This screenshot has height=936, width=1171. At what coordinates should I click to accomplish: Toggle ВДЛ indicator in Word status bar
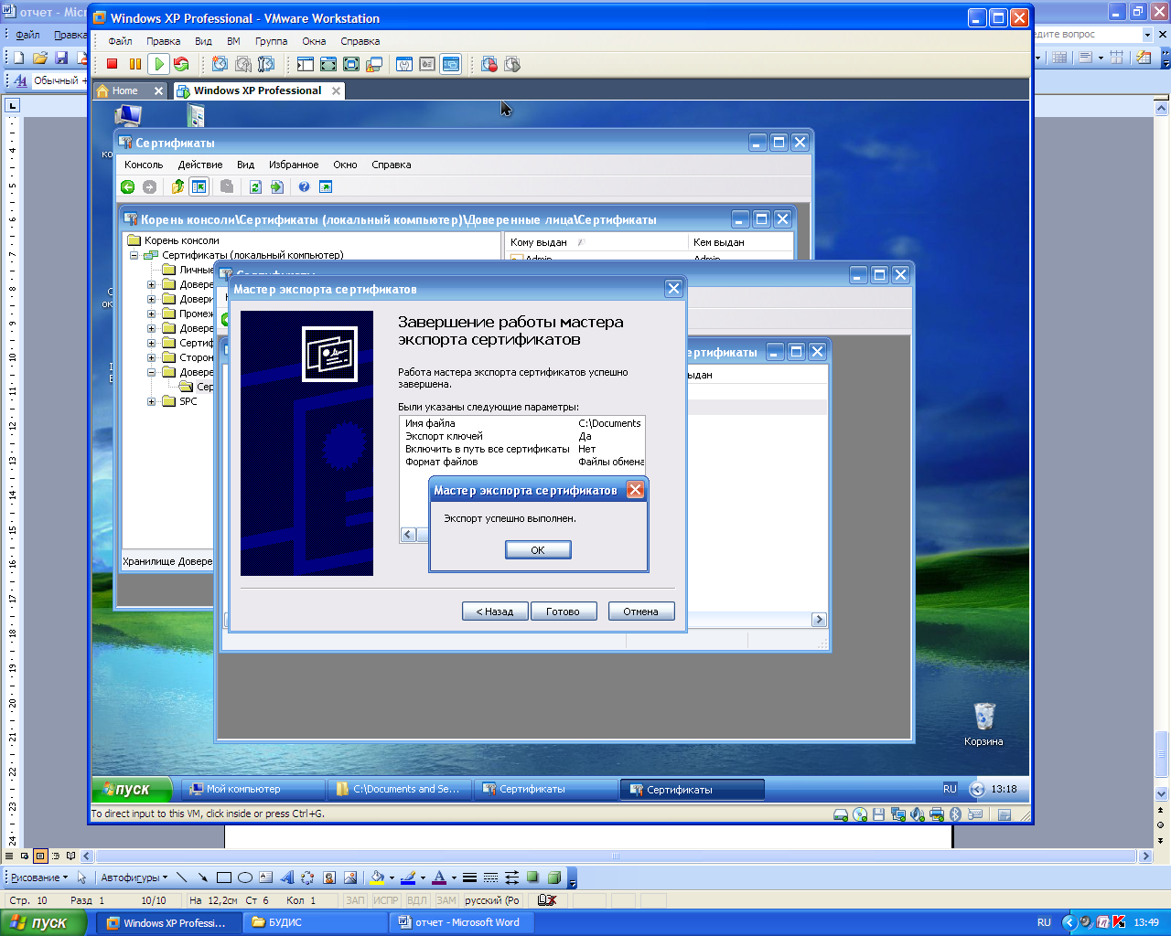tap(416, 900)
